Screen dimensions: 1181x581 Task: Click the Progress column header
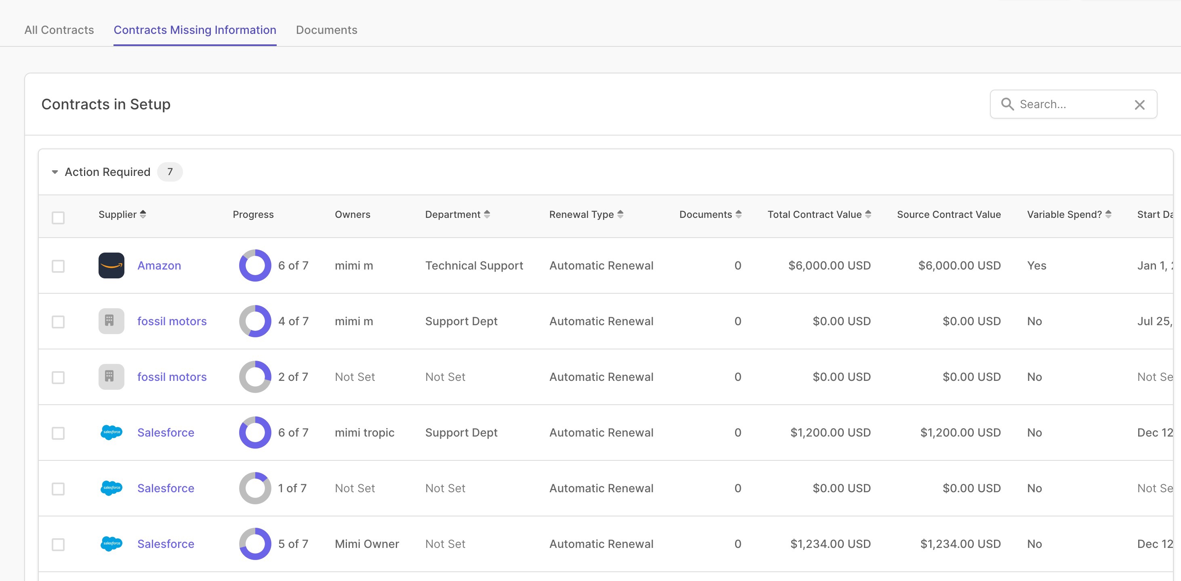pos(253,214)
